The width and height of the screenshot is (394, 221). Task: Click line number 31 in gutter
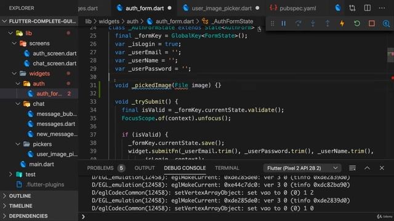click(93, 85)
